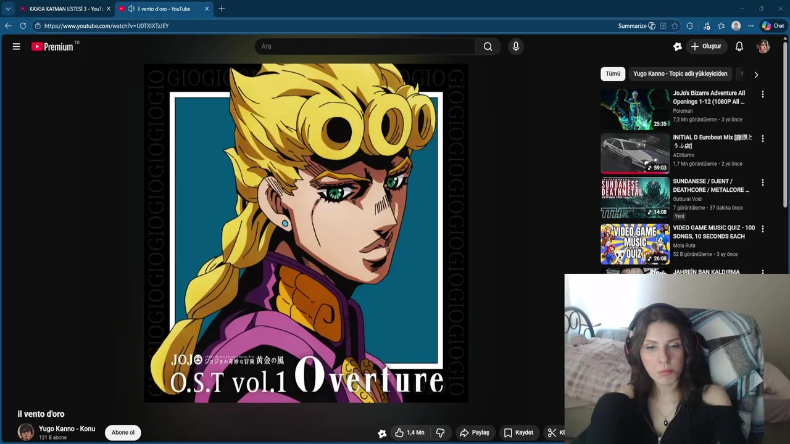Open the Mola Ruta channel name
Screen dimensions: 790x444
684,245
